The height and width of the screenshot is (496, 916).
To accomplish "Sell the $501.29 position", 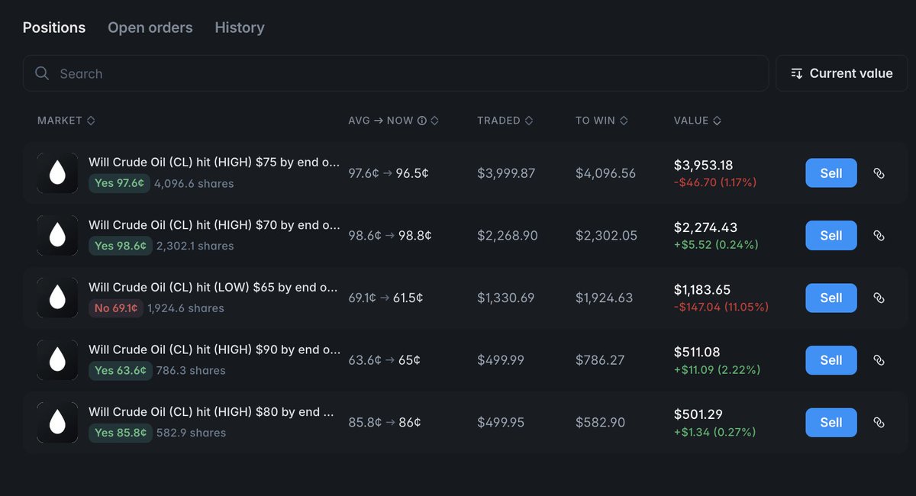I will (x=831, y=423).
